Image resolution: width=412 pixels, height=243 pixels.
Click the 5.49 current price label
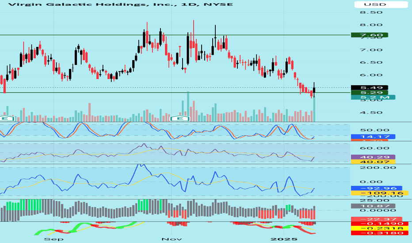pyautogui.click(x=370, y=88)
